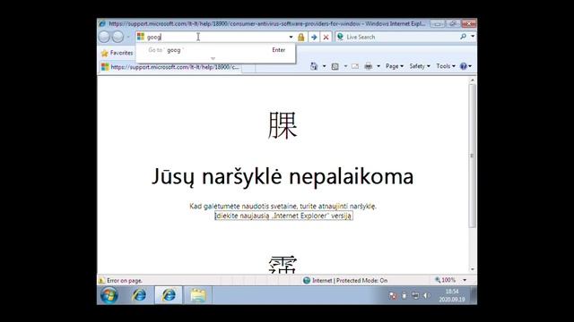The width and height of the screenshot is (574, 322).
Task: Select the 'Go to goog' autocomplete suggestion
Action: [x=216, y=50]
